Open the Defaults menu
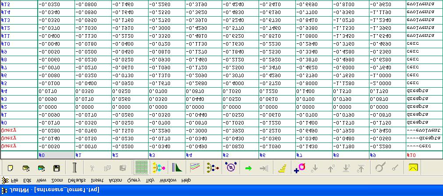 (77, 180)
